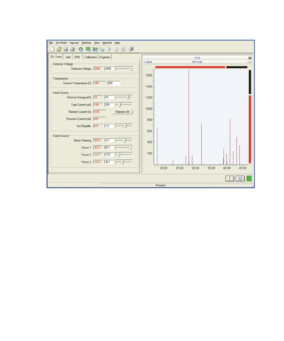Click the Stop square toolbar button
This screenshot has width=284, height=341.
[x=116, y=49]
